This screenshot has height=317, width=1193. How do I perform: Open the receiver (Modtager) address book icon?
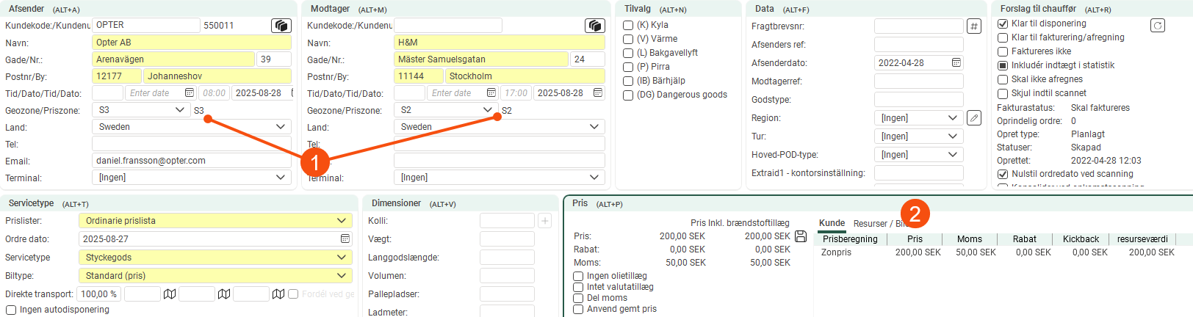pyautogui.click(x=594, y=26)
